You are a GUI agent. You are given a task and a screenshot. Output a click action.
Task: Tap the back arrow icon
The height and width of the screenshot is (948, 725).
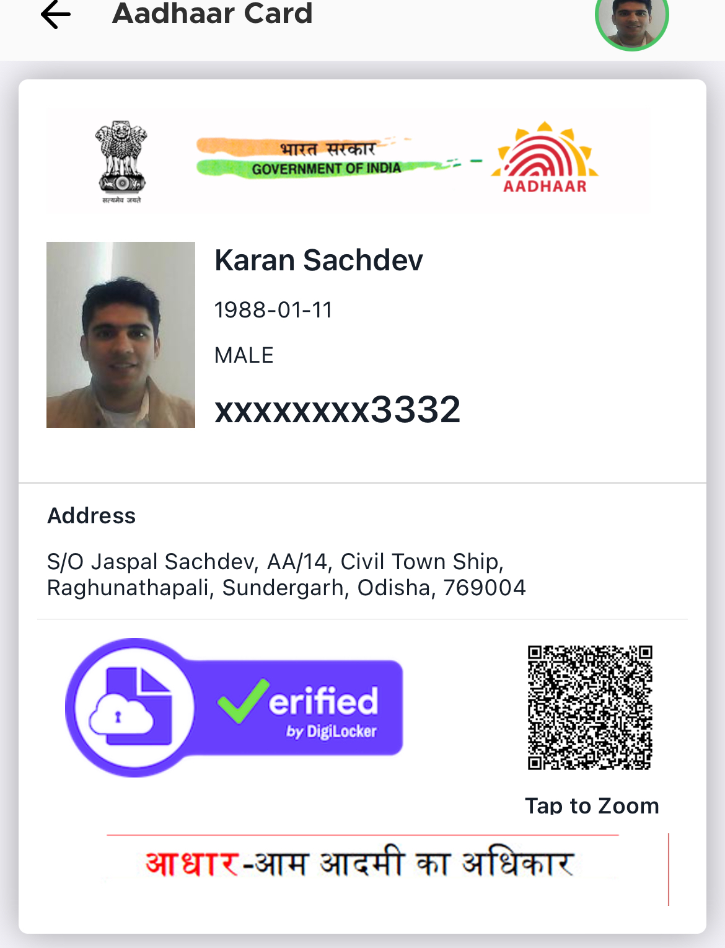56,14
